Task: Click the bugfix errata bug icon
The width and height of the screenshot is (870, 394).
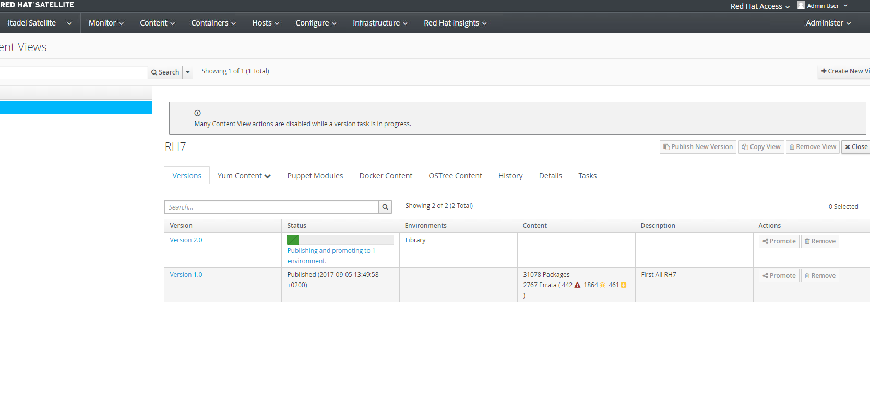Action: [602, 285]
